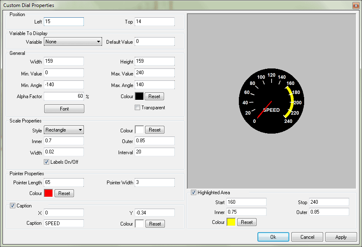Viewport: 362px width, 247px height.
Task: Disable the Caption checkbox
Action: point(12,206)
